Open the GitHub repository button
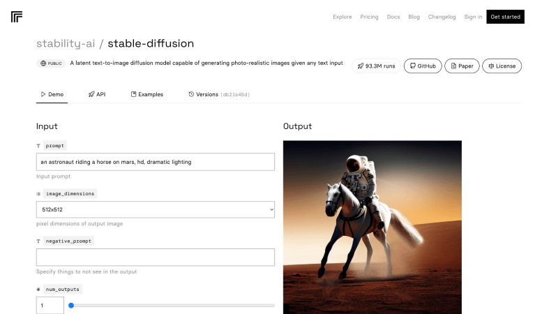 (423, 66)
